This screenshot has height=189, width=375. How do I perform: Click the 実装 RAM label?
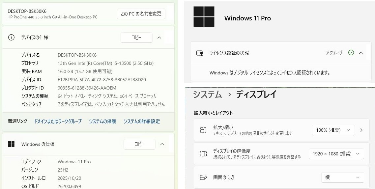coord(31,71)
